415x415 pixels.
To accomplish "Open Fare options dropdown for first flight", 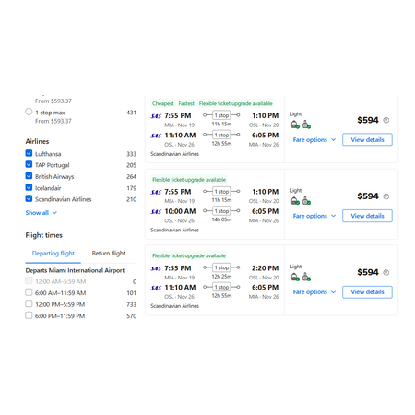I will click(314, 140).
